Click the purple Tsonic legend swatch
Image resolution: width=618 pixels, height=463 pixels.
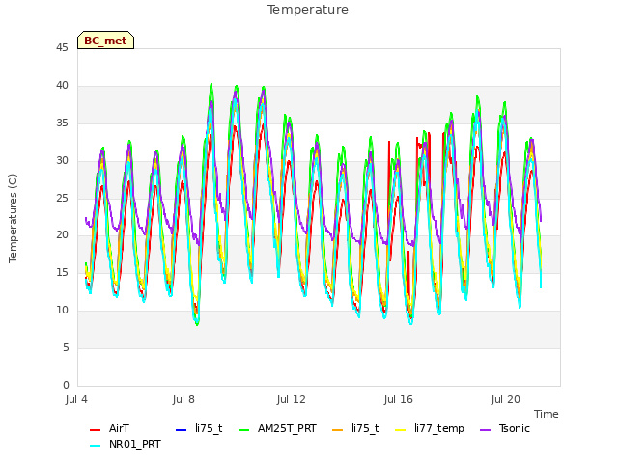(x=485, y=430)
